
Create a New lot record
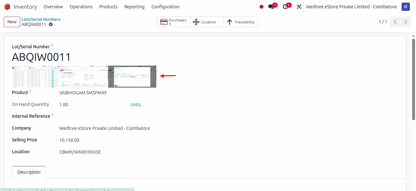[12, 22]
